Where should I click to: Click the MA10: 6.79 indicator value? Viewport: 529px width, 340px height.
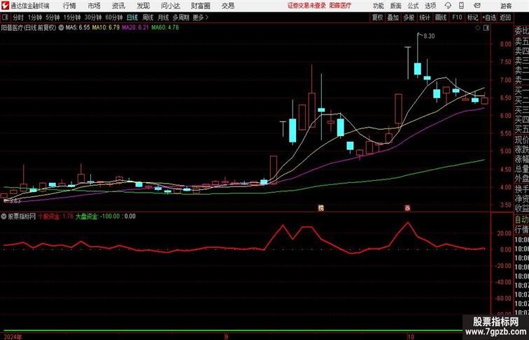tap(106, 28)
